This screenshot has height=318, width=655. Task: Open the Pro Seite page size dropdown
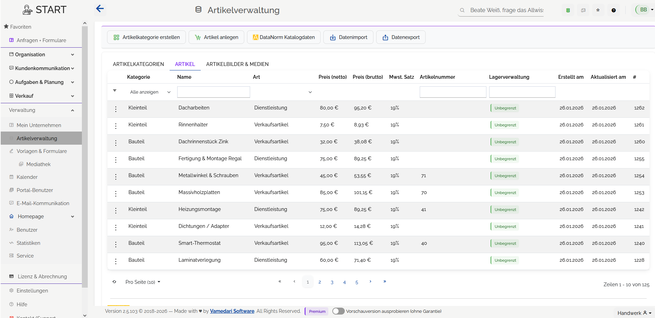(x=143, y=282)
